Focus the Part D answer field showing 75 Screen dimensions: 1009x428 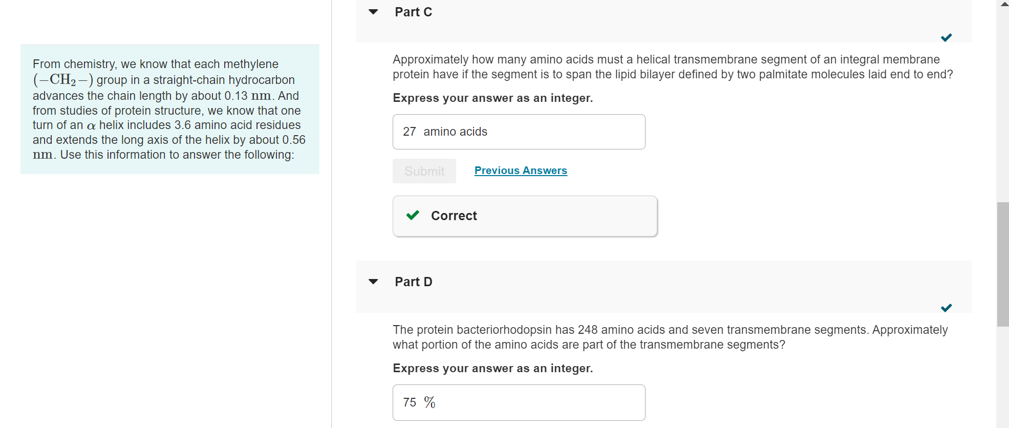[519, 402]
